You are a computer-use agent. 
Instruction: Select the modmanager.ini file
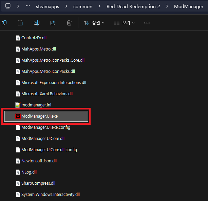(x=36, y=105)
